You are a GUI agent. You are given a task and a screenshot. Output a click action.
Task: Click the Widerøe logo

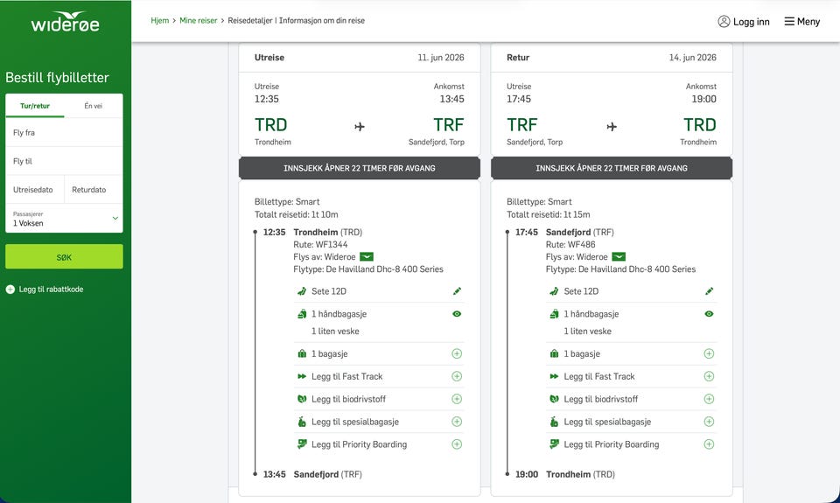(66, 22)
